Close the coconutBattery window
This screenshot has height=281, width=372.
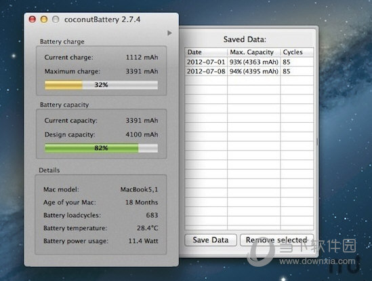pyautogui.click(x=33, y=19)
